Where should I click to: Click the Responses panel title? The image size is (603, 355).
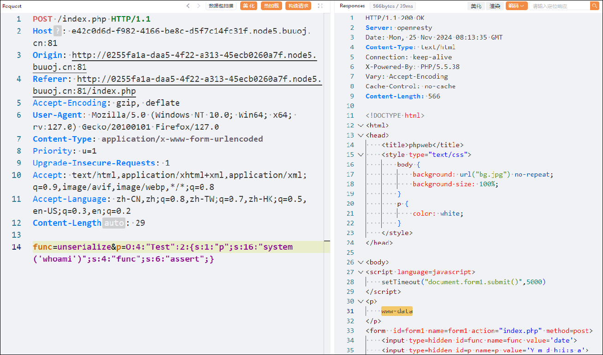point(352,6)
